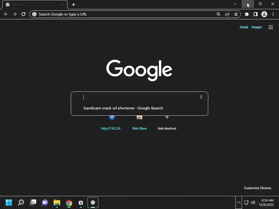Image resolution: width=279 pixels, height=209 pixels.
Task: Click inside the Google search box
Action: click(x=139, y=97)
